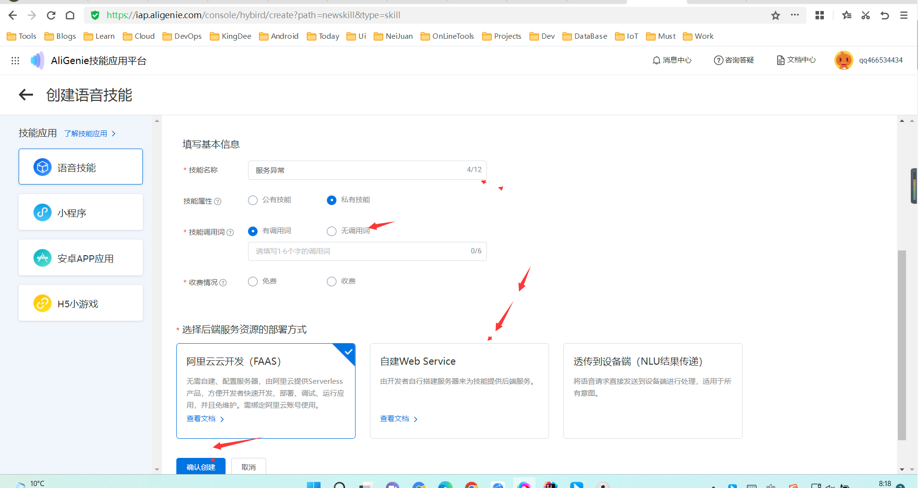Image resolution: width=918 pixels, height=488 pixels.
Task: Open the favorites list icon
Action: [847, 15]
